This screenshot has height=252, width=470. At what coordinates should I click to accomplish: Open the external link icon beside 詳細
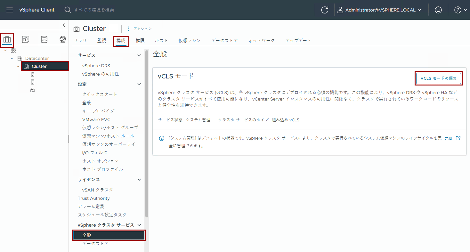point(458,138)
